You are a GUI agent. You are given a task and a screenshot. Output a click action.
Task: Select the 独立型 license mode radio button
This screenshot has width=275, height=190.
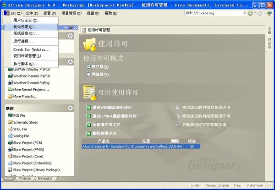tap(88, 67)
